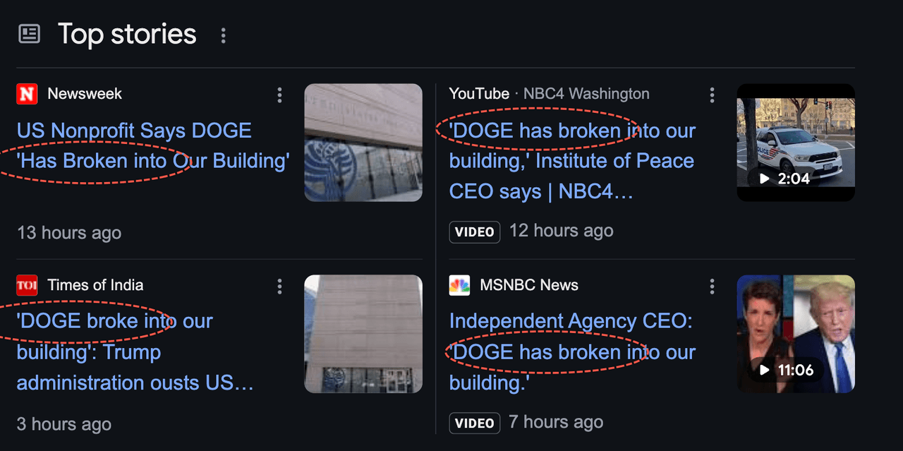
Task: Click the VIDEO badge beside 7 hours ago
Action: [x=474, y=423]
